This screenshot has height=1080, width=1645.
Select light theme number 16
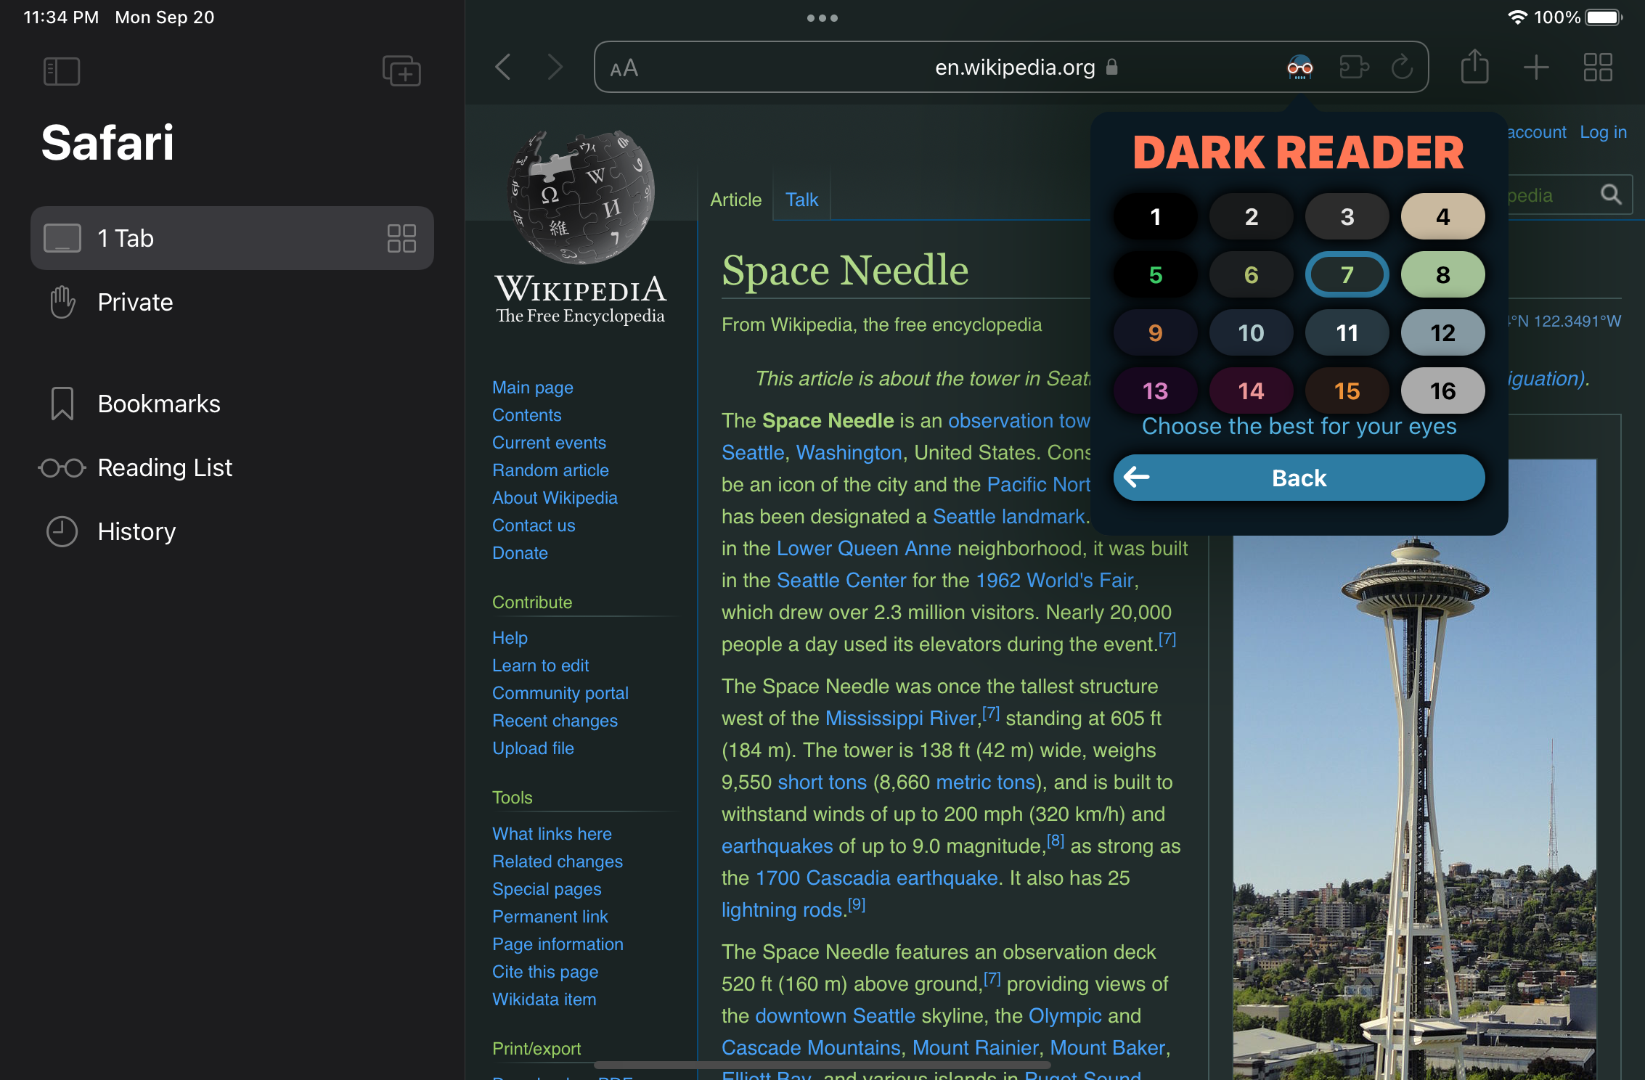pos(1442,390)
